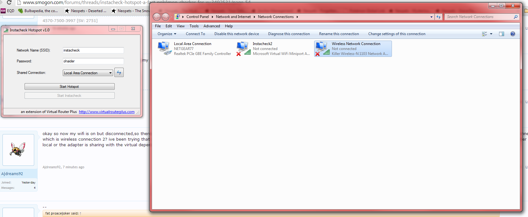Click Network and Internet in the breadcrumb
This screenshot has height=217, width=528.
(x=233, y=17)
